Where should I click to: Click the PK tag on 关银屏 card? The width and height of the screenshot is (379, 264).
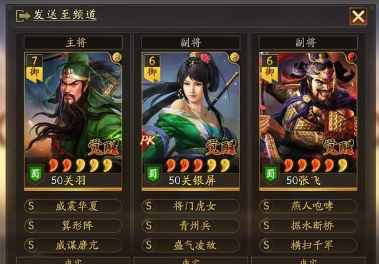point(148,141)
